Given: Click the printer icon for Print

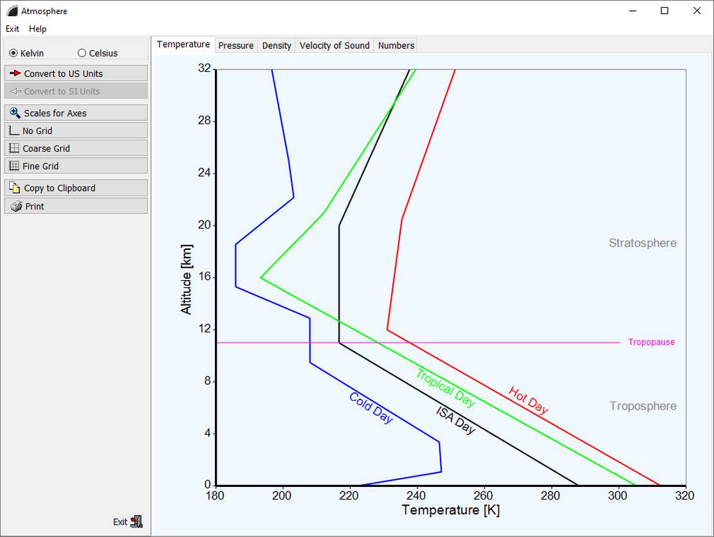Looking at the screenshot, I should pos(15,206).
